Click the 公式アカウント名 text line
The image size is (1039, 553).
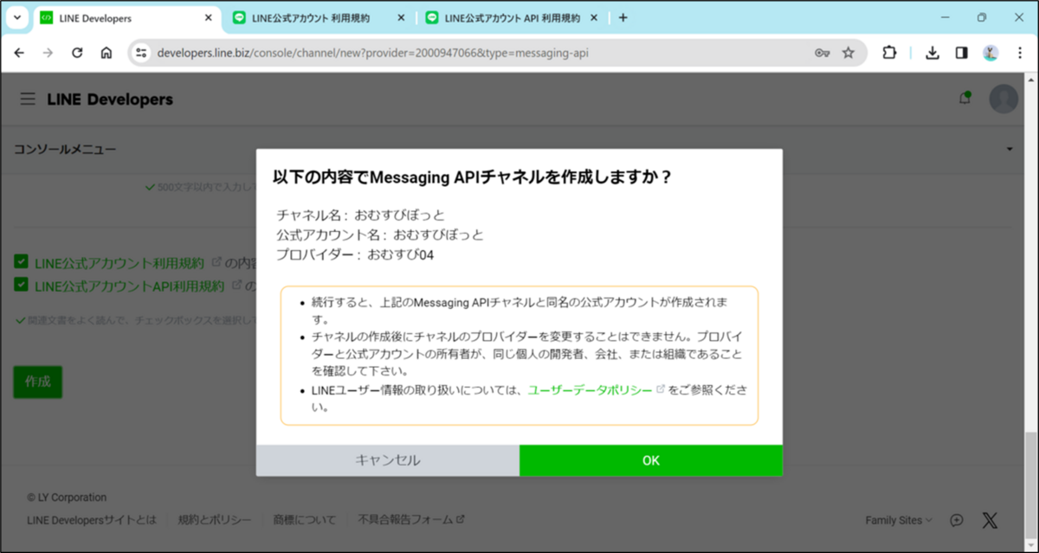pos(380,235)
